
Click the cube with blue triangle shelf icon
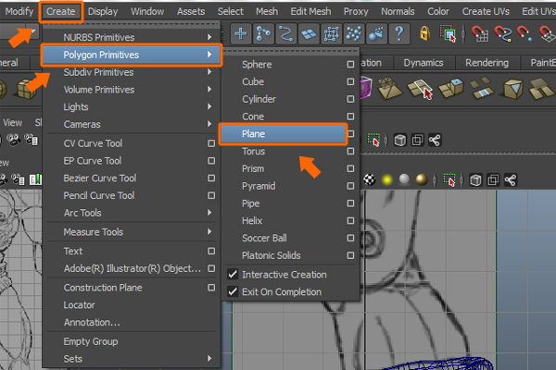point(512,89)
